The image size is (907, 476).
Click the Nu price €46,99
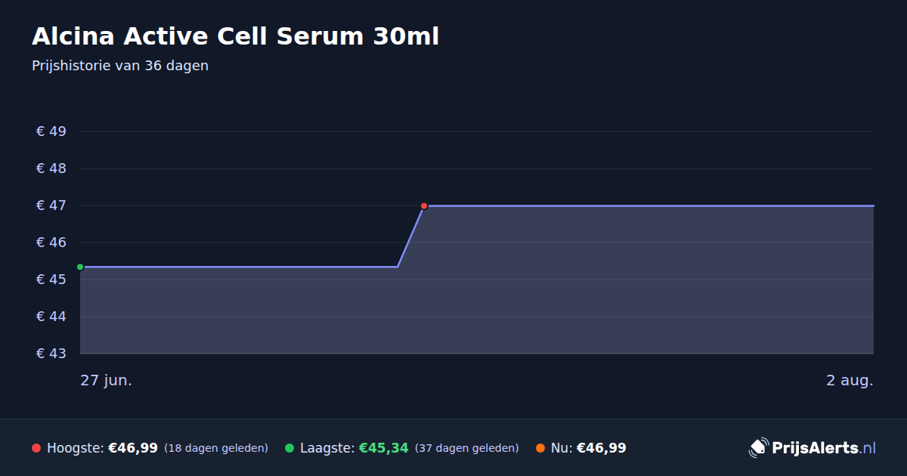tap(602, 448)
